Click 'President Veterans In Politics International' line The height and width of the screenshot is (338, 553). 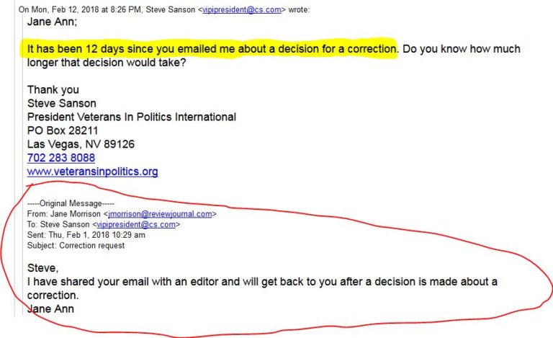click(132, 117)
